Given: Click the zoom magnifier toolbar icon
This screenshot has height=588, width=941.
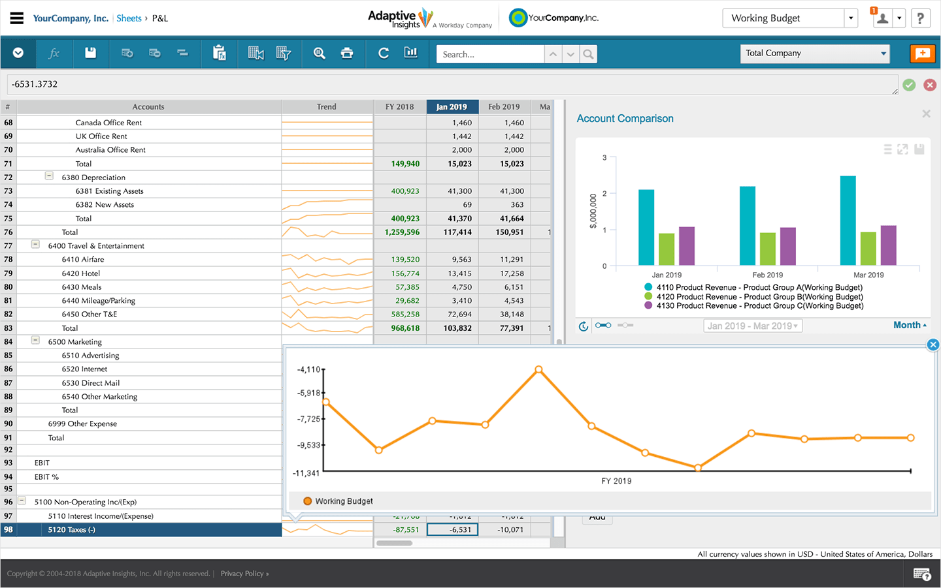Looking at the screenshot, I should 320,53.
